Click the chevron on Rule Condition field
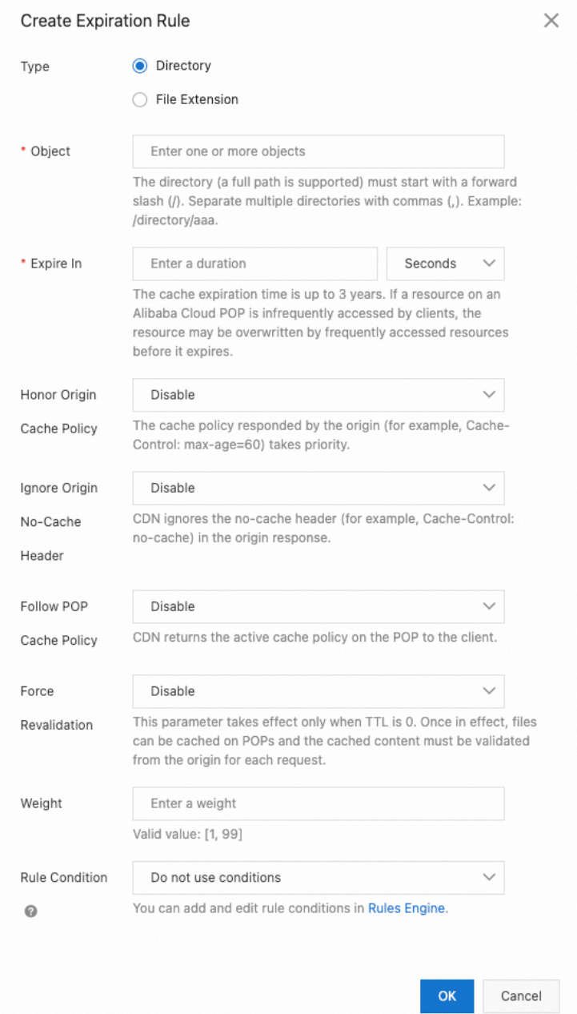The height and width of the screenshot is (1014, 577). point(489,878)
